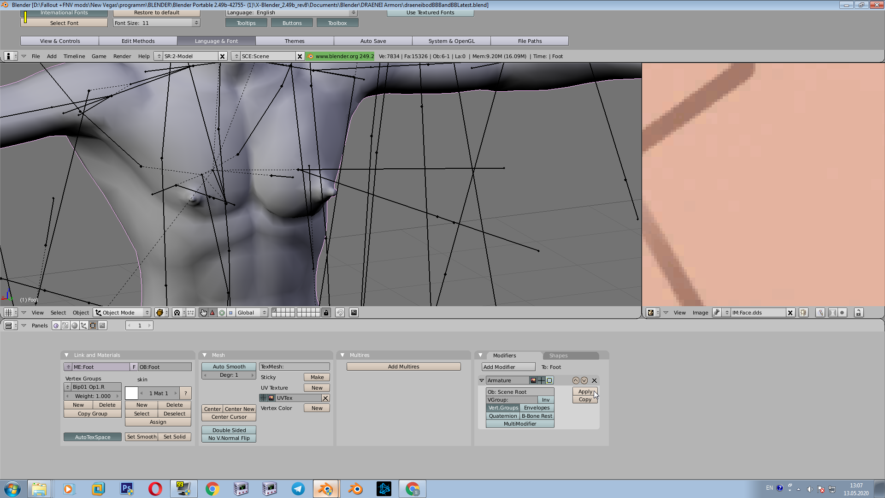Toggle Armature modifier render visibility
The image size is (885, 498).
(533, 380)
